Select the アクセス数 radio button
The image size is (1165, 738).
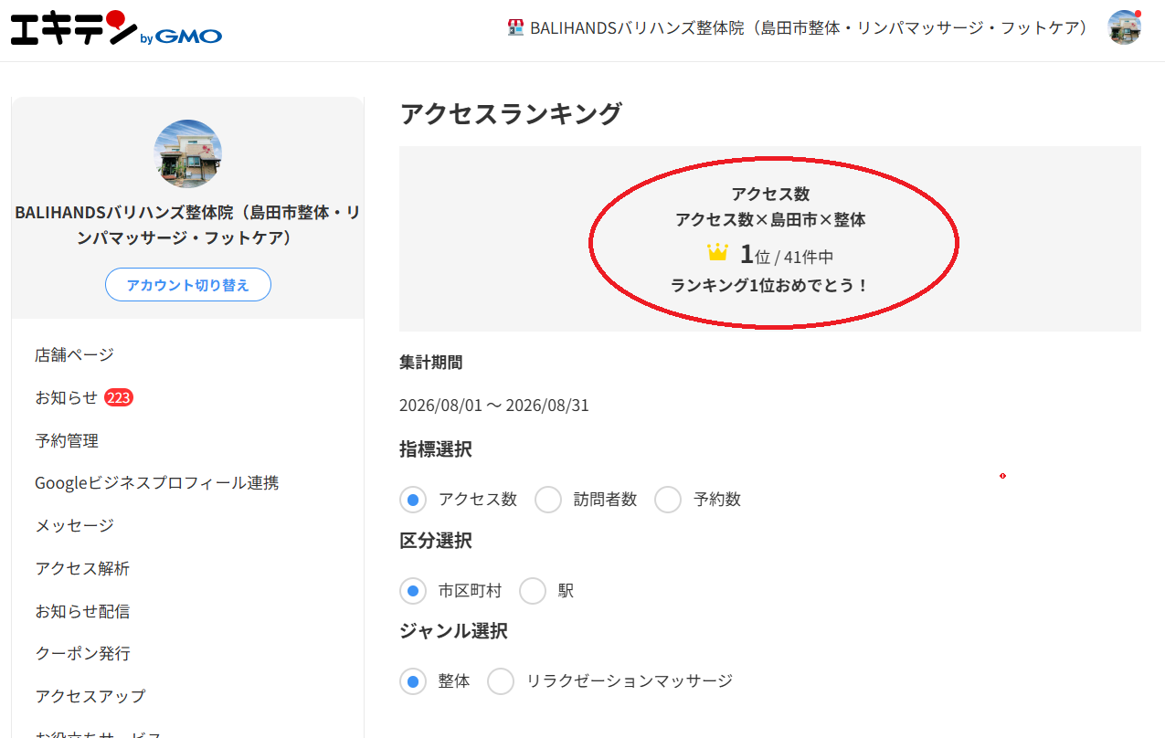pyautogui.click(x=413, y=500)
